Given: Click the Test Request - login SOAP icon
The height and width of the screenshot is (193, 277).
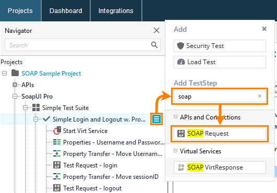Looking at the screenshot, I should click(57, 165).
